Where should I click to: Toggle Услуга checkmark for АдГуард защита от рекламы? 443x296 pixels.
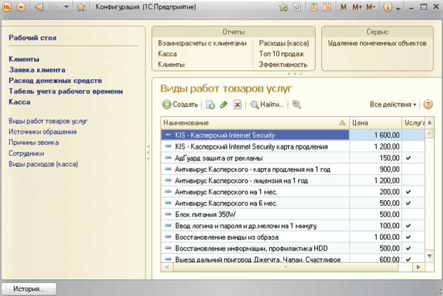(x=408, y=158)
